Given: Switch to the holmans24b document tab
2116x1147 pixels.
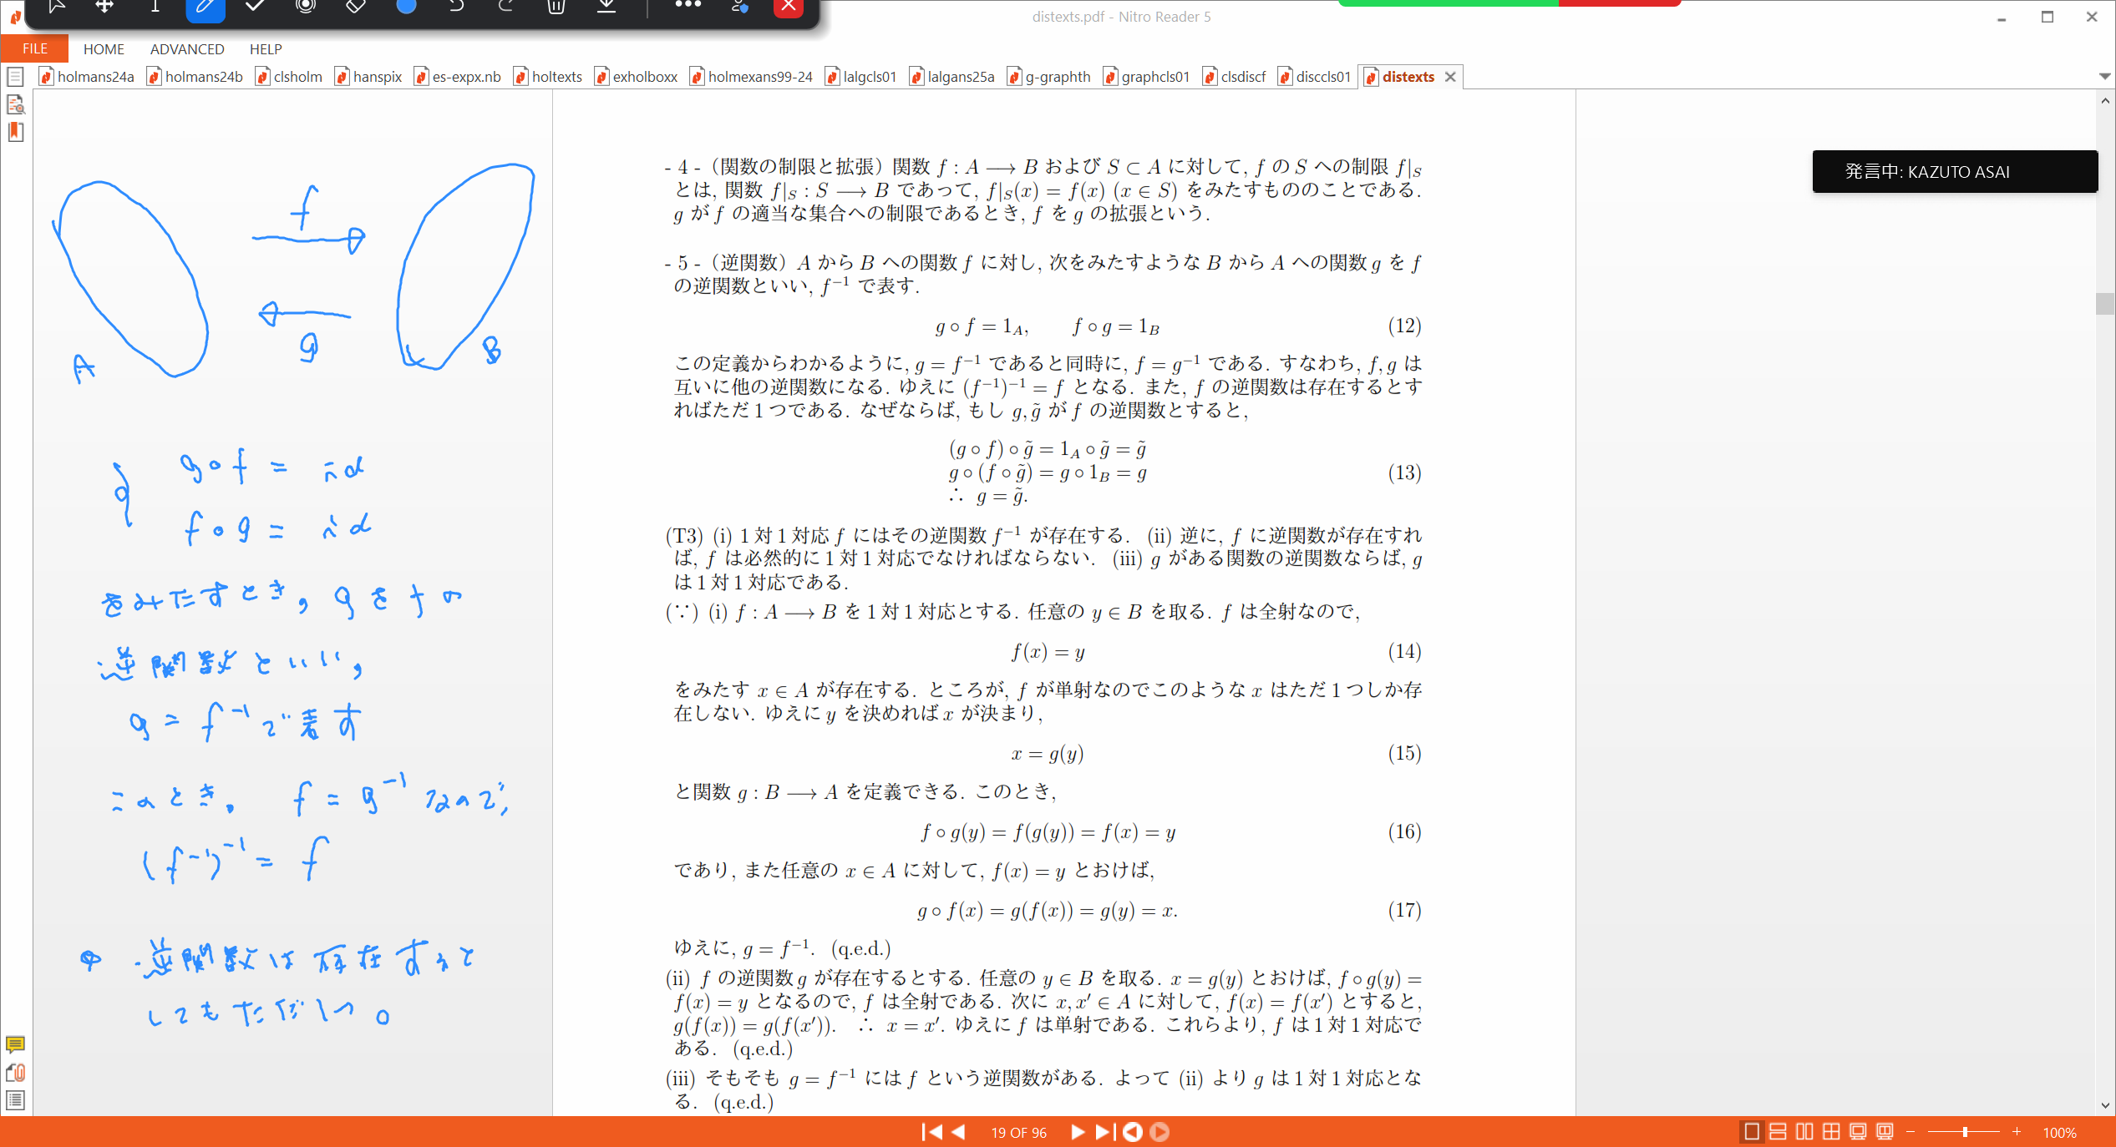Looking at the screenshot, I should [195, 77].
